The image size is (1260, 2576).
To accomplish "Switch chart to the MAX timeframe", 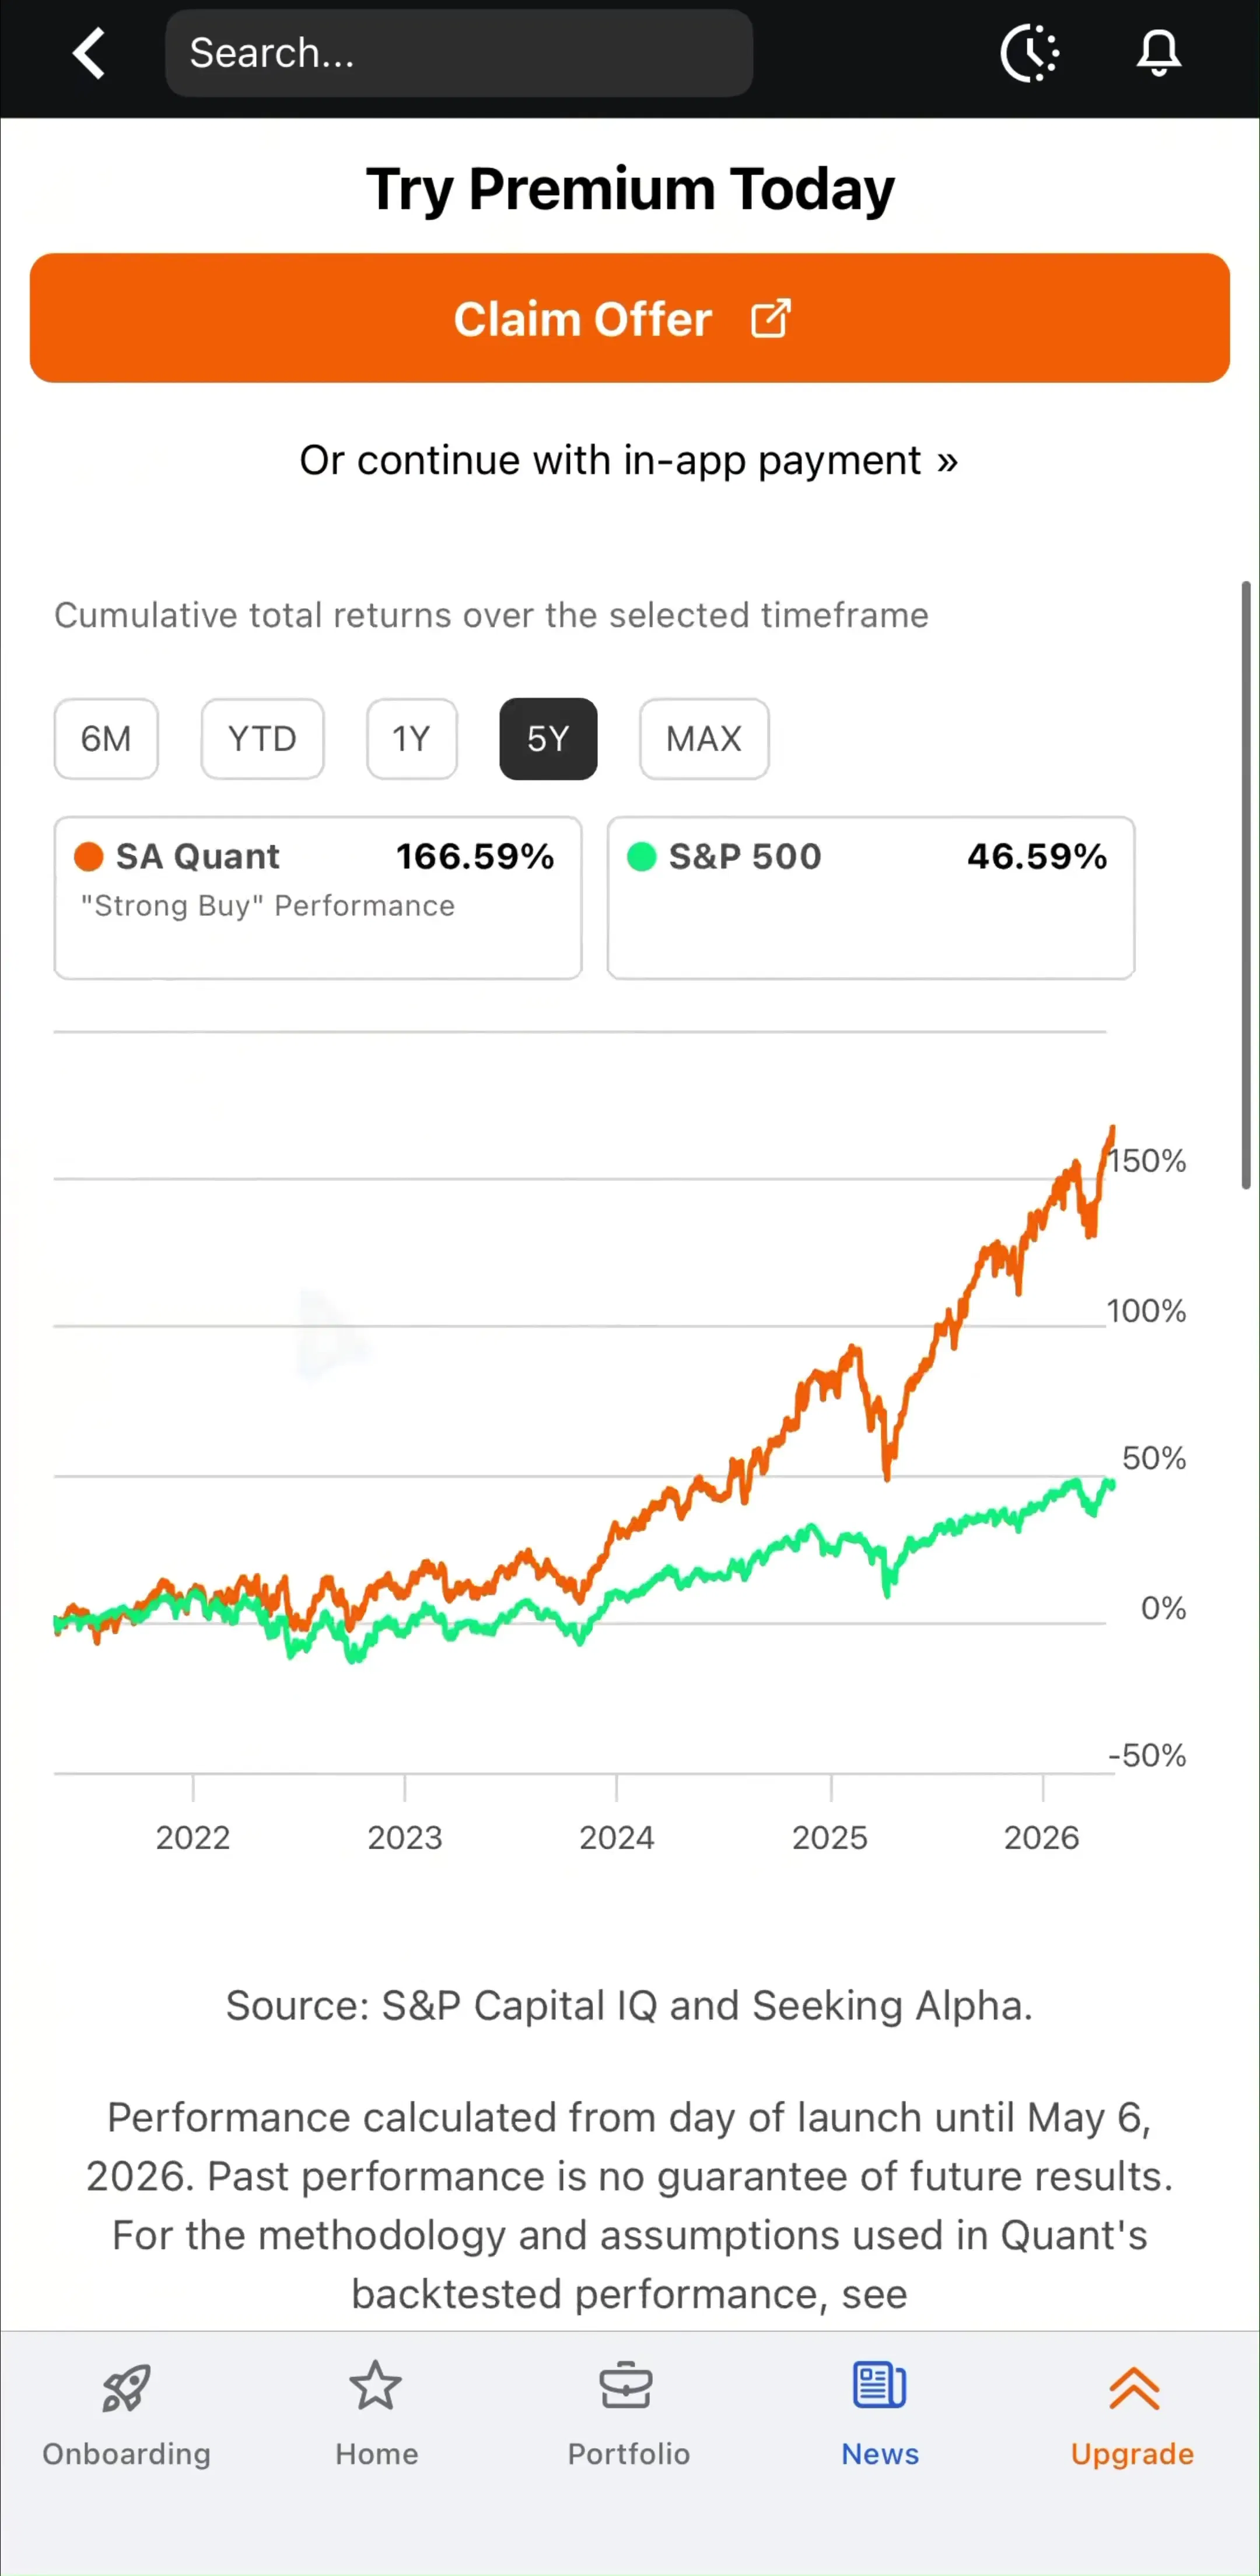I will (x=705, y=738).
